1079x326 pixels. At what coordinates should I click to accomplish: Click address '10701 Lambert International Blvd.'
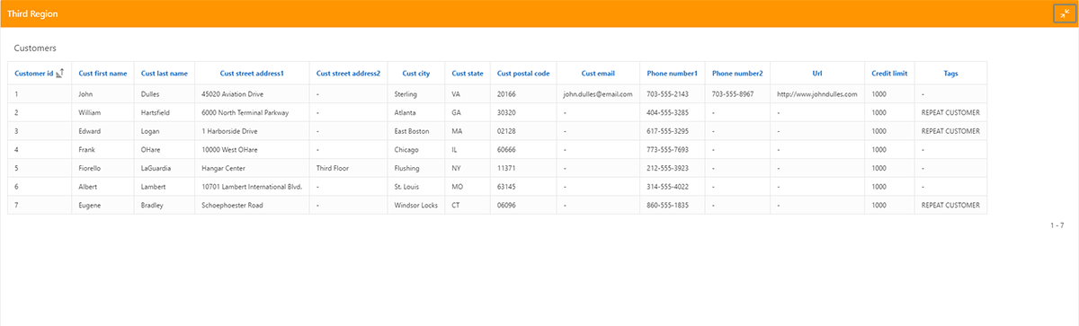252,187
